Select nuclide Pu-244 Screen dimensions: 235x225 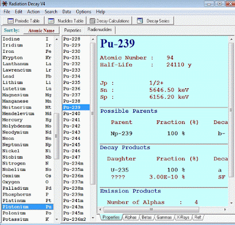click(x=76, y=139)
